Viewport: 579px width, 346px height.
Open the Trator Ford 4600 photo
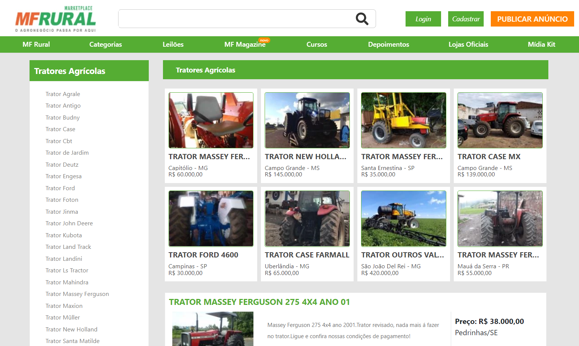tap(211, 219)
